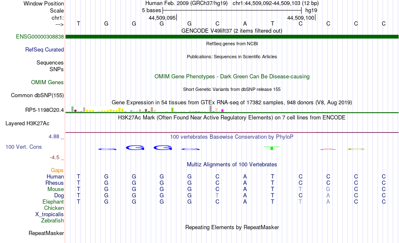This screenshot has width=399, height=243.
Task: Select the Dog species row label
Action: coord(59,196)
